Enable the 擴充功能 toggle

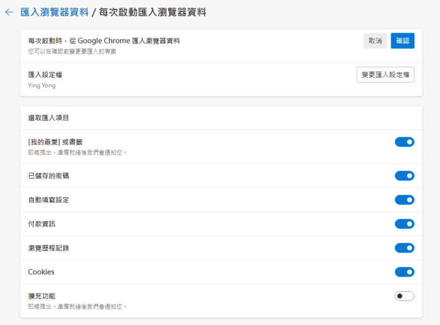click(x=405, y=296)
